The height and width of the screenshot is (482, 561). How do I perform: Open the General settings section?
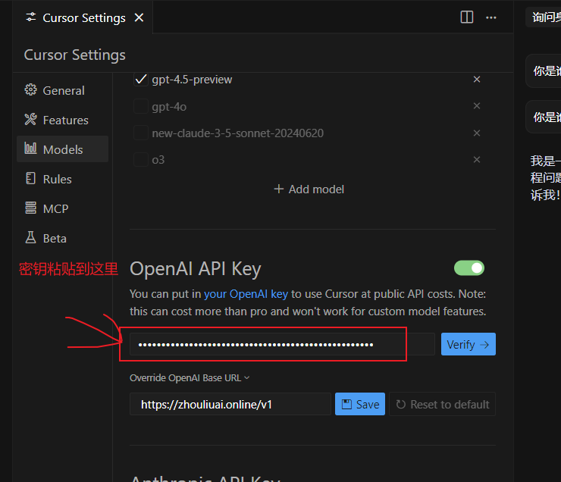pyautogui.click(x=63, y=90)
